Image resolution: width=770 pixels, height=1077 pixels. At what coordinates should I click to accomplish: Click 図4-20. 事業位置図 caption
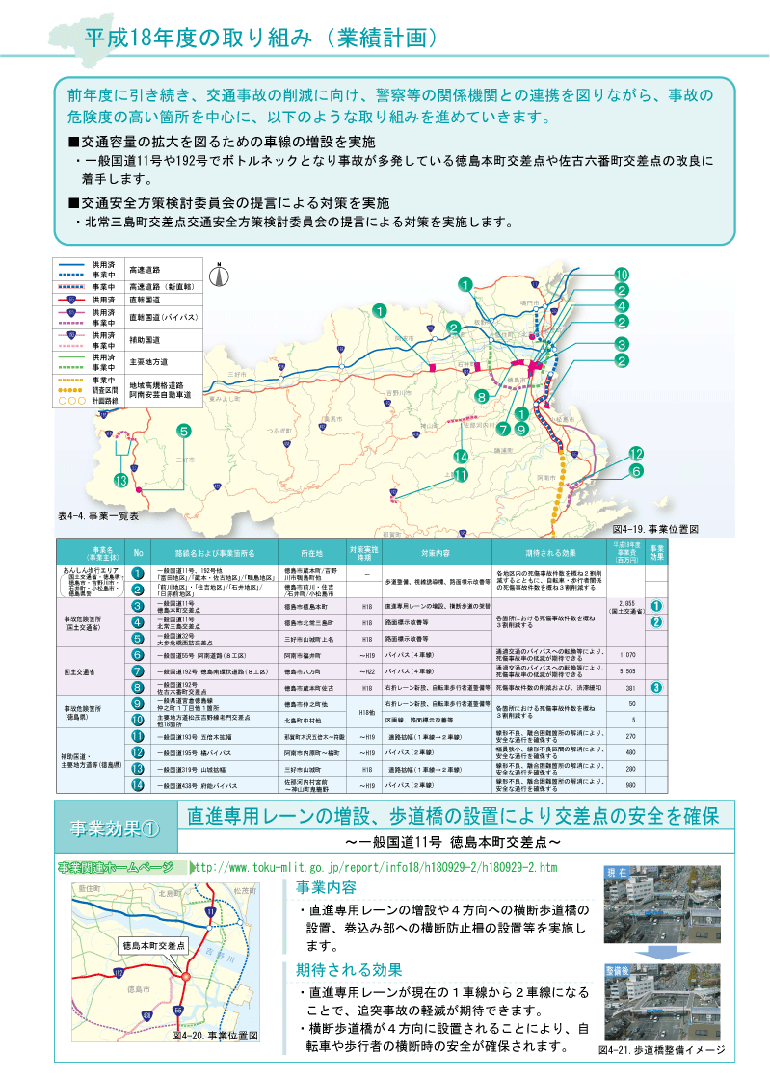coord(215,1036)
